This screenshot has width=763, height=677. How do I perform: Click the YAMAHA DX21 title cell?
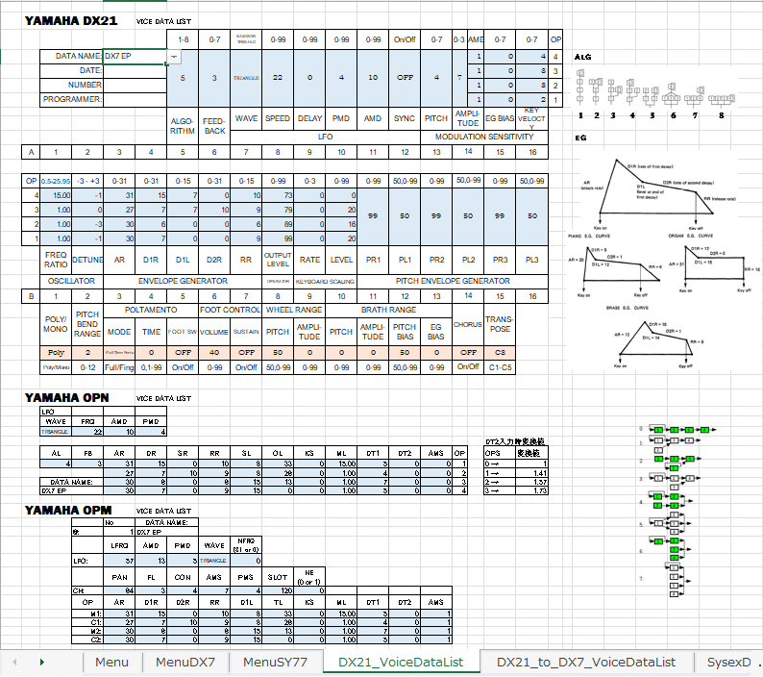pyautogui.click(x=71, y=21)
